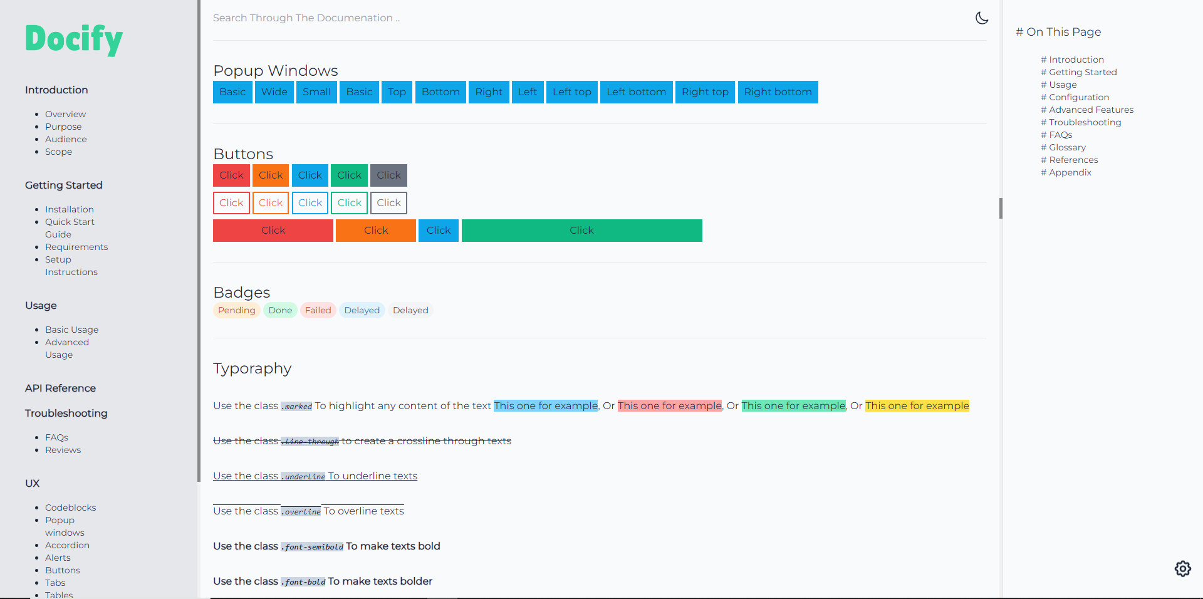Open the 'Right bottom' popup window
Screen dimensions: 1203x599
tap(778, 91)
